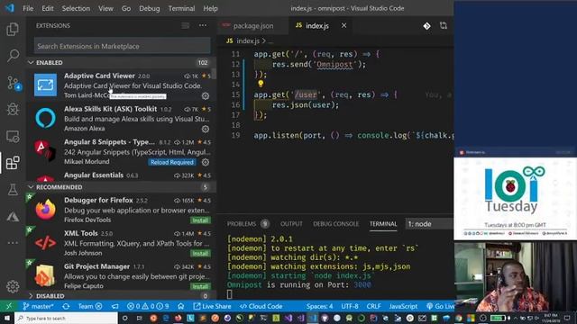
Task: Install Git Project Manager extension
Action: 200,286
